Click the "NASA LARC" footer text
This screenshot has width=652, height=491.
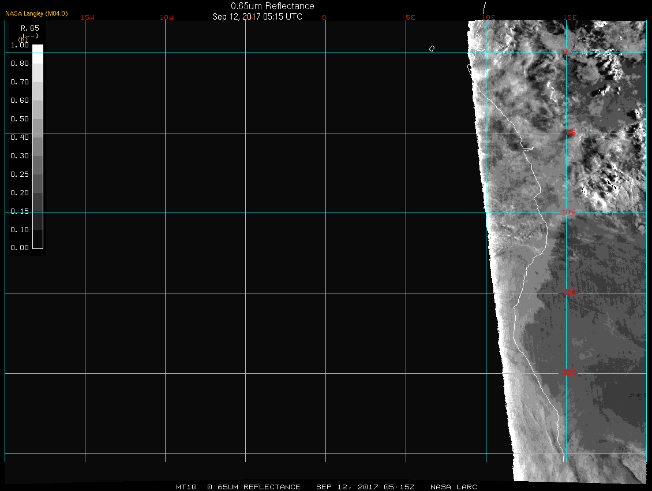(x=454, y=487)
